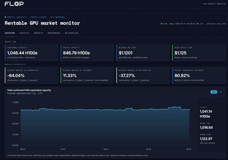
Task: Open the Markets tab
Action: [x=39, y=33]
